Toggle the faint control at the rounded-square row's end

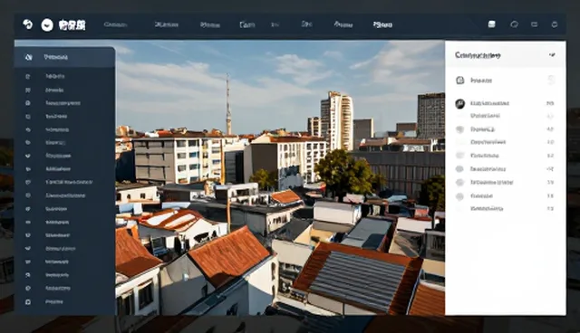(551, 80)
